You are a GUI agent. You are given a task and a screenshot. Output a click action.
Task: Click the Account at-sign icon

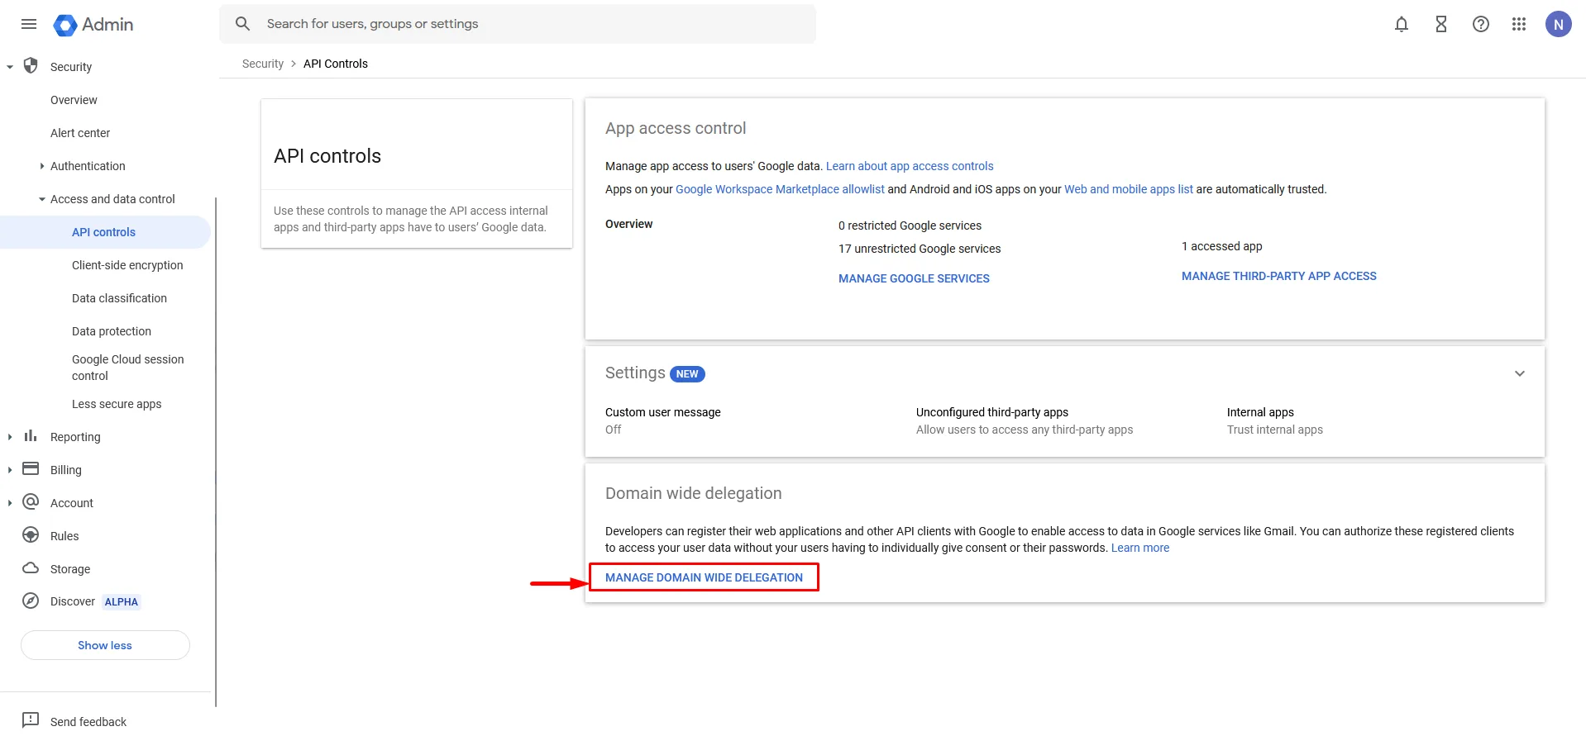(x=31, y=502)
